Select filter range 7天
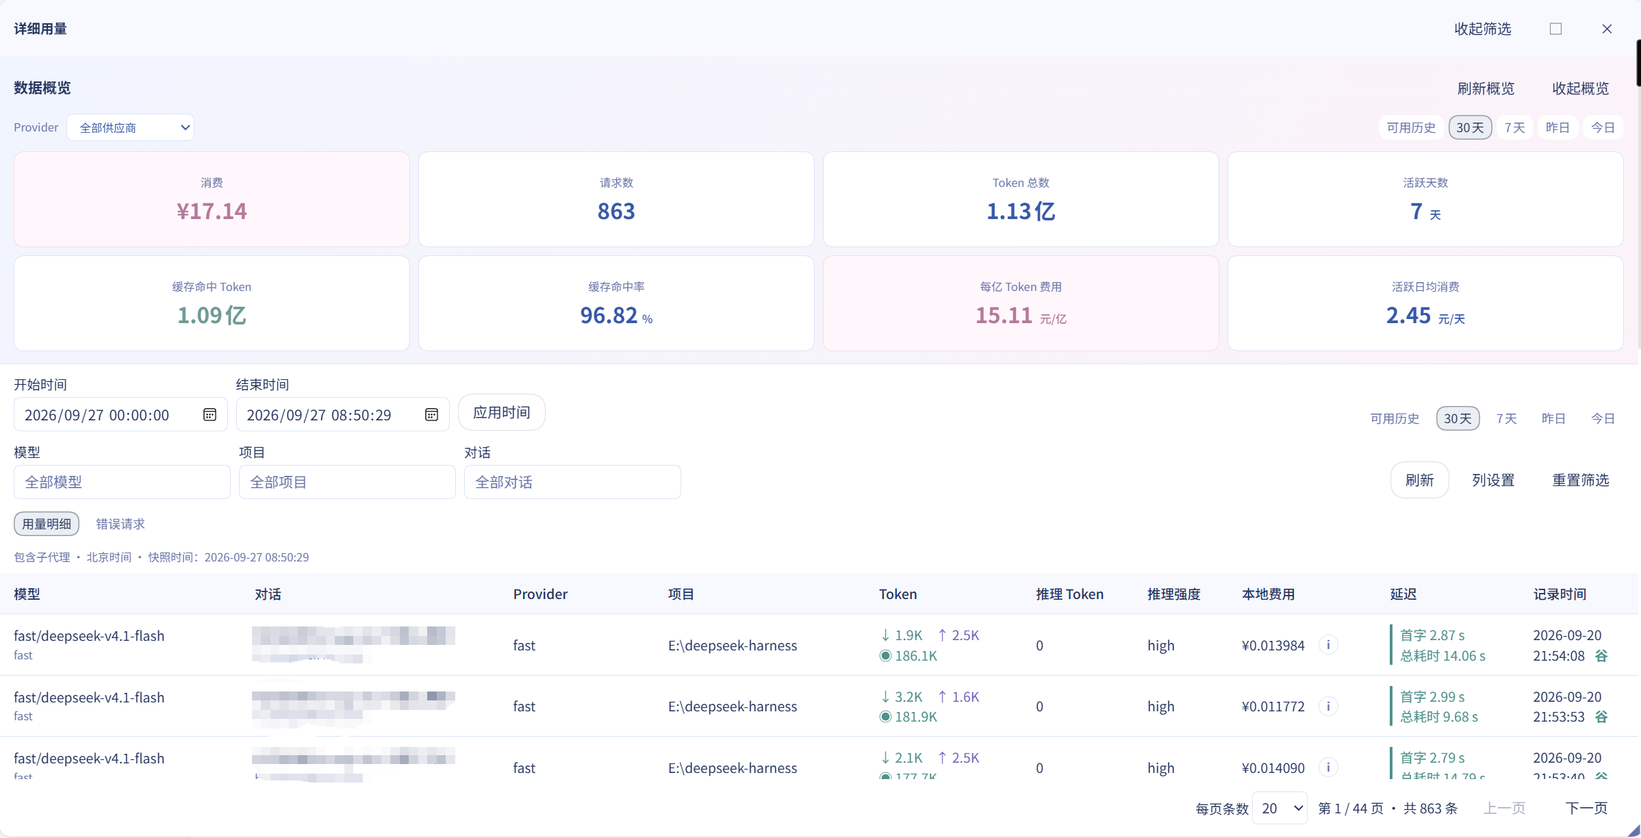 tap(1506, 418)
